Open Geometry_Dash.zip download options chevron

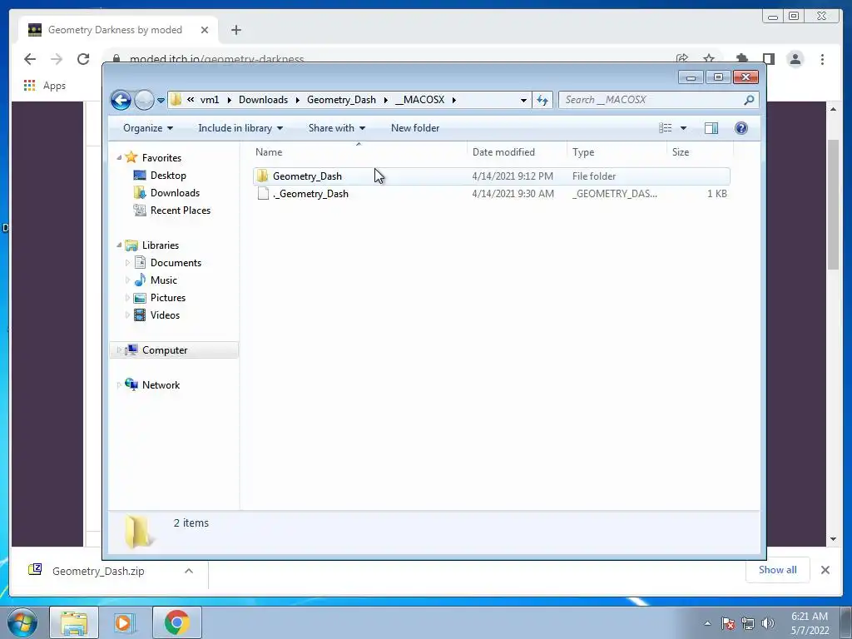pos(189,571)
